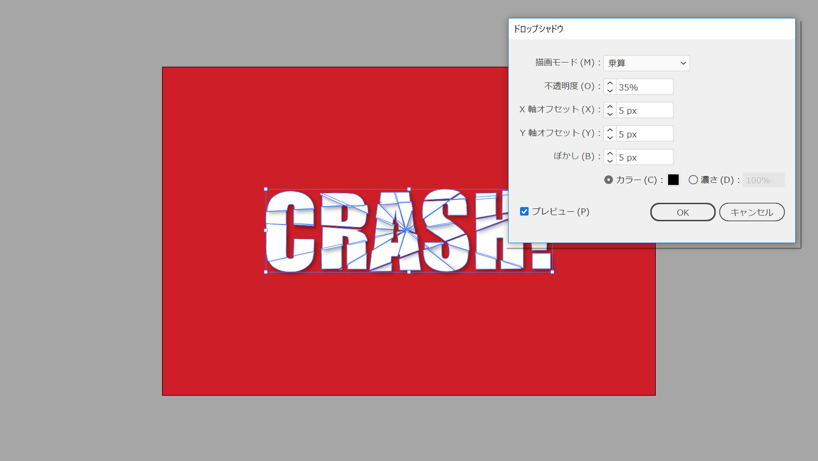Uncheck the プレビュー checkbox

524,212
